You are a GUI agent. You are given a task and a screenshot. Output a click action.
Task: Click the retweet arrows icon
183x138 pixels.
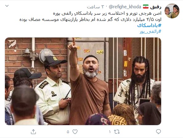click(x=117, y=132)
